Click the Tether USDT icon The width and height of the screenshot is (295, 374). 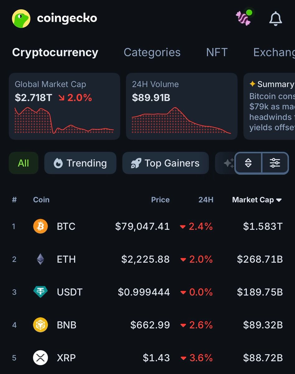pyautogui.click(x=40, y=292)
